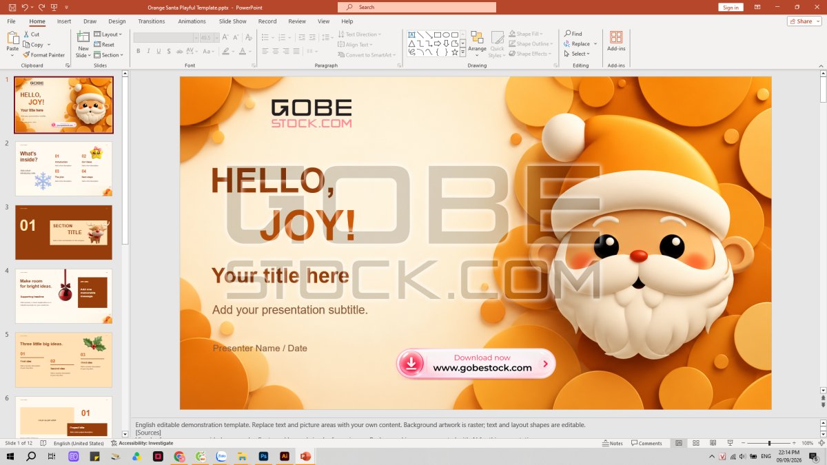
Task: Switch to Reading View
Action: (713, 443)
